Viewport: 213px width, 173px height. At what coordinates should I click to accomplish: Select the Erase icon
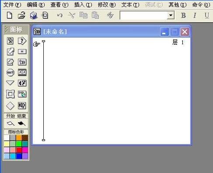coord(10,62)
